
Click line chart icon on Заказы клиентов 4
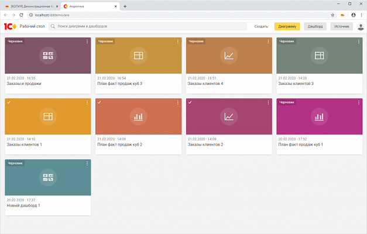pos(229,56)
